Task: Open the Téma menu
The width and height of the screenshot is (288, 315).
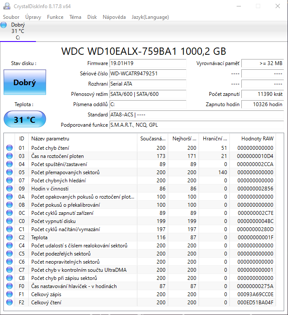Action: coord(75,17)
